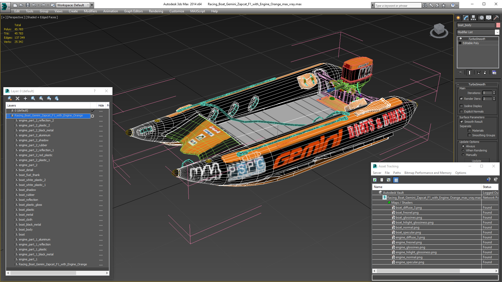Click the search keyword input field
502x282 pixels.
click(398, 5)
